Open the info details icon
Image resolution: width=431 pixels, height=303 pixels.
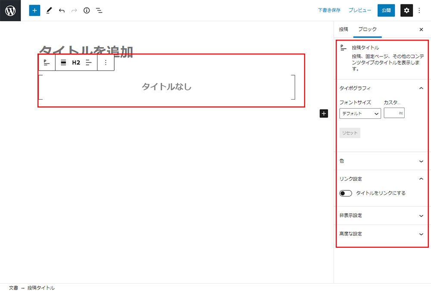(87, 10)
